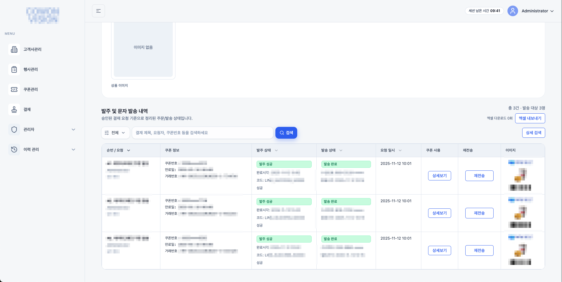Click the 엑셀 내보내기 button

530,118
